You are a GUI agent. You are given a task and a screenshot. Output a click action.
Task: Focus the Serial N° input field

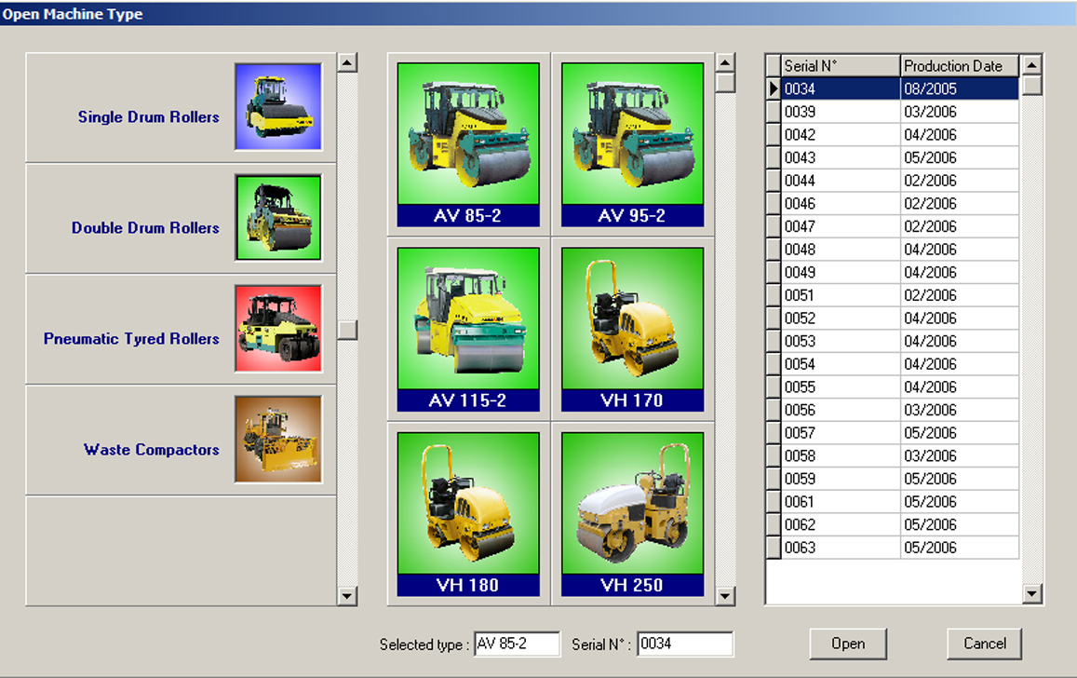[684, 644]
